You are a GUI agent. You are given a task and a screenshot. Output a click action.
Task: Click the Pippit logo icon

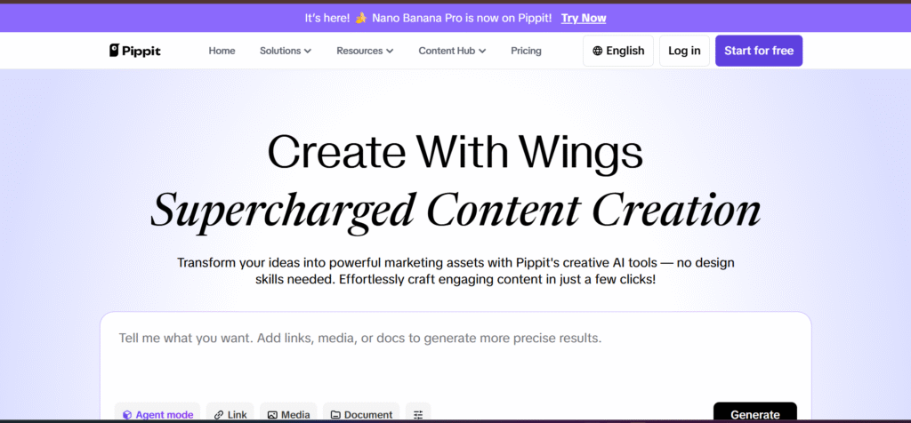(115, 51)
